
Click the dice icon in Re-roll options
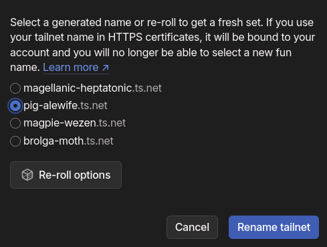[x=27, y=175]
